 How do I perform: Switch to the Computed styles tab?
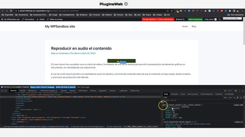[174, 94]
